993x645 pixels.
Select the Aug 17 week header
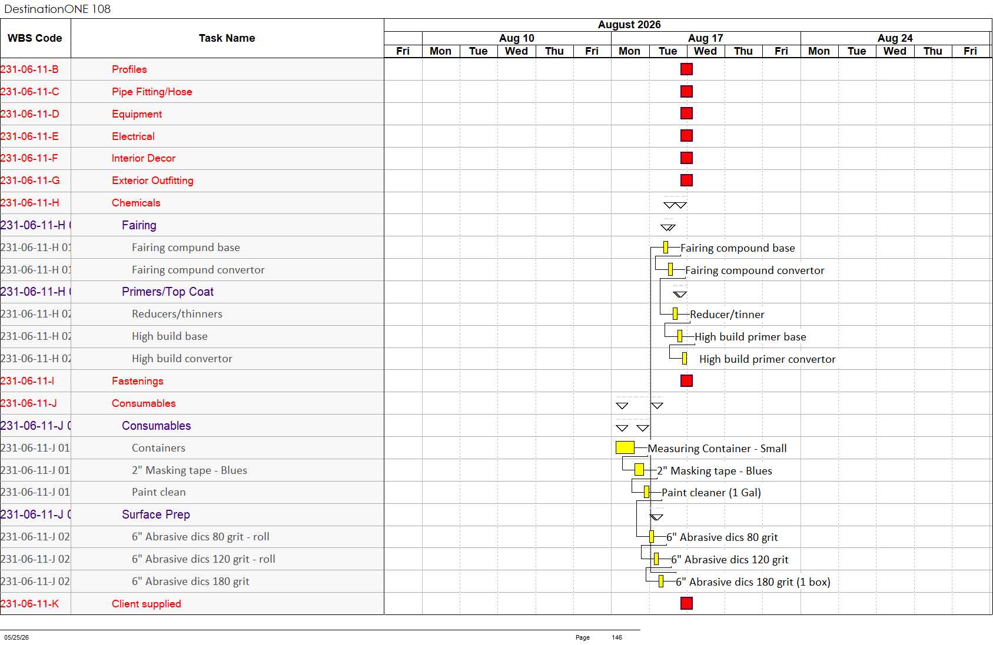pos(706,38)
